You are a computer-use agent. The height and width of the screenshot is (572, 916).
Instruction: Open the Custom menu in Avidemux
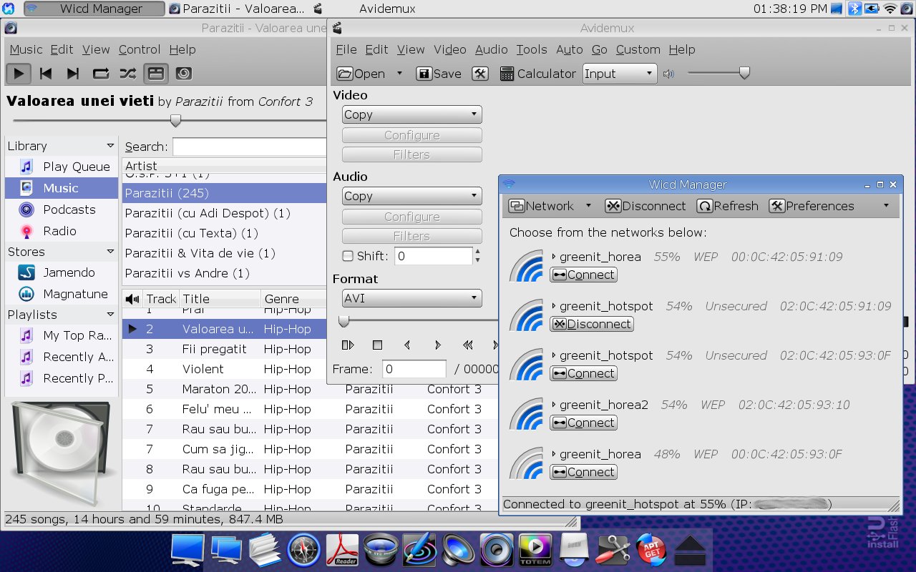(638, 49)
